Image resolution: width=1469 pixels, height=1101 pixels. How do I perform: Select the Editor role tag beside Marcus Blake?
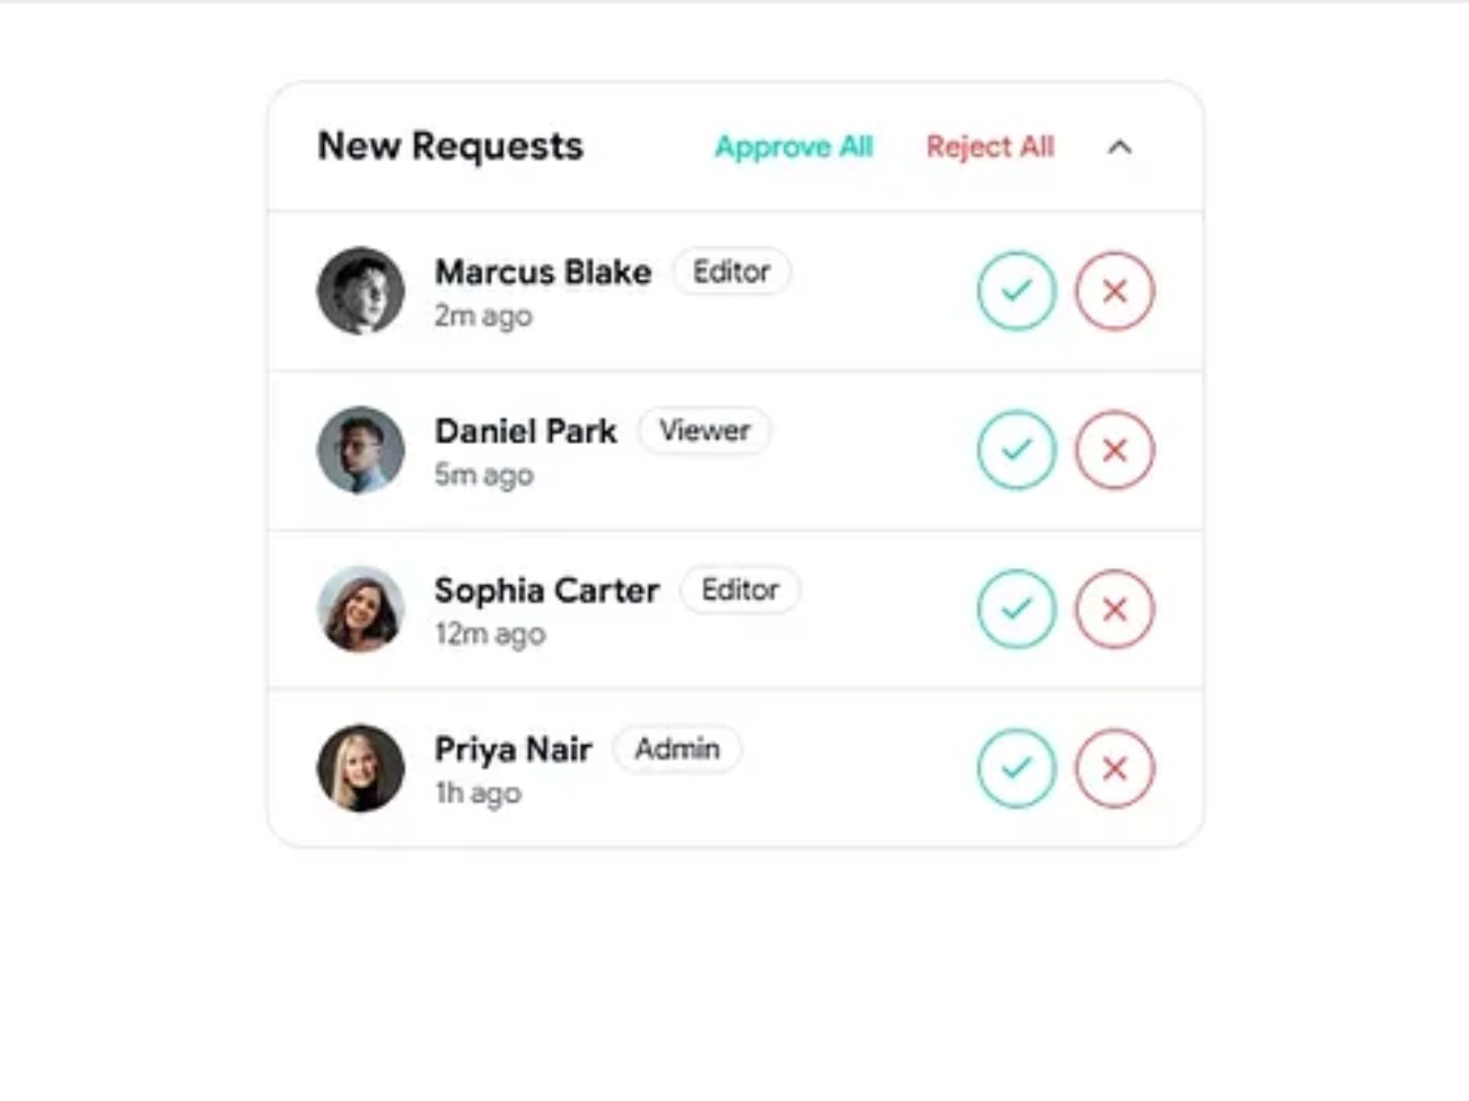[x=732, y=272]
